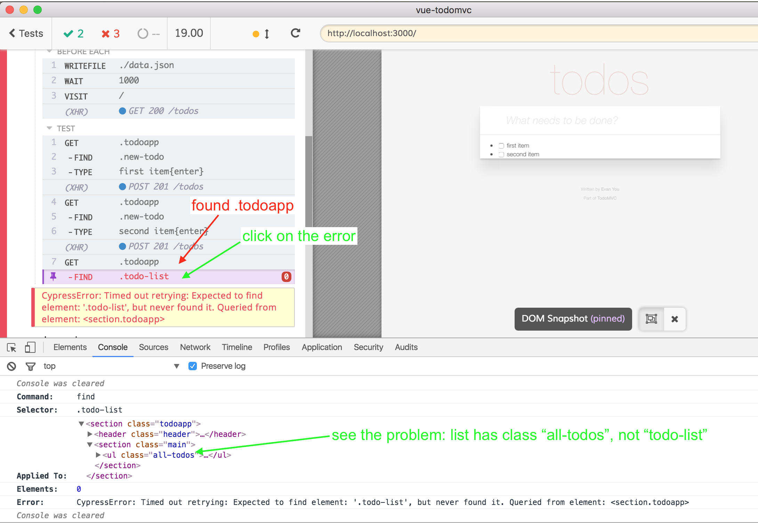Toggle the auto-scrolling arrow icon

(267, 34)
